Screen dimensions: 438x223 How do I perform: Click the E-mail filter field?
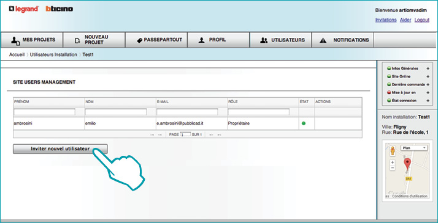click(x=187, y=112)
